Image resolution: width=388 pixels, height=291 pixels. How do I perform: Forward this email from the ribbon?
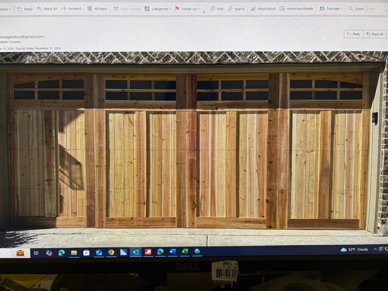(x=71, y=8)
